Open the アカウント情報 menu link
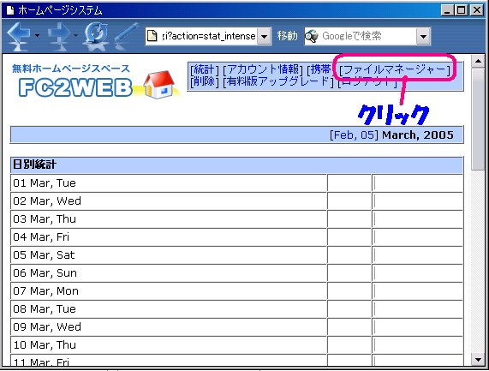 [263, 69]
